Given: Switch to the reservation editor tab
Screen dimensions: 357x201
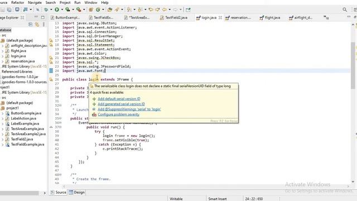Looking at the screenshot, I should [238, 17].
